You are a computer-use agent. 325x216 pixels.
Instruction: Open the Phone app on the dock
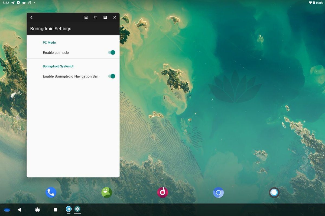tap(51, 193)
